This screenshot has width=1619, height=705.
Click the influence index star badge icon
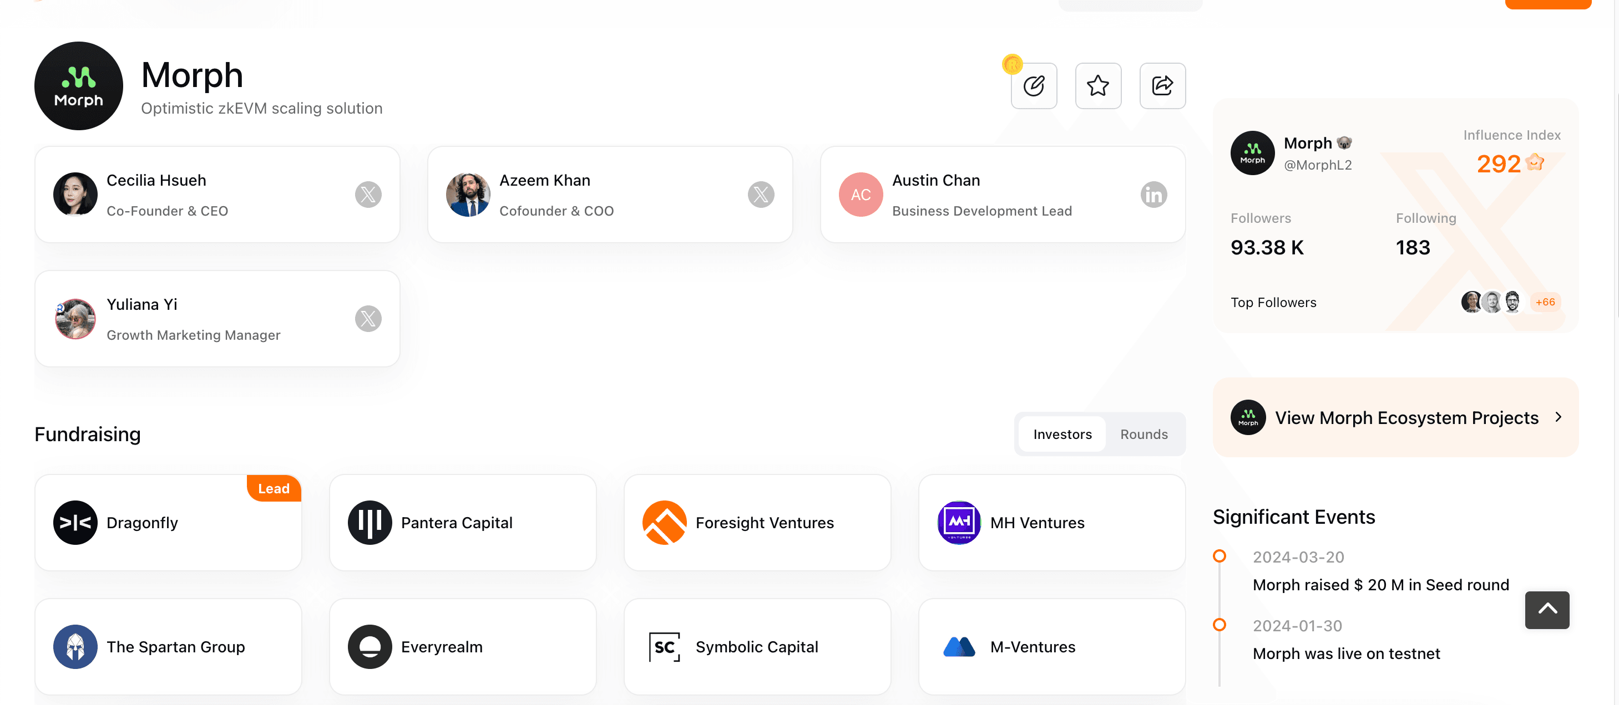[x=1535, y=162]
